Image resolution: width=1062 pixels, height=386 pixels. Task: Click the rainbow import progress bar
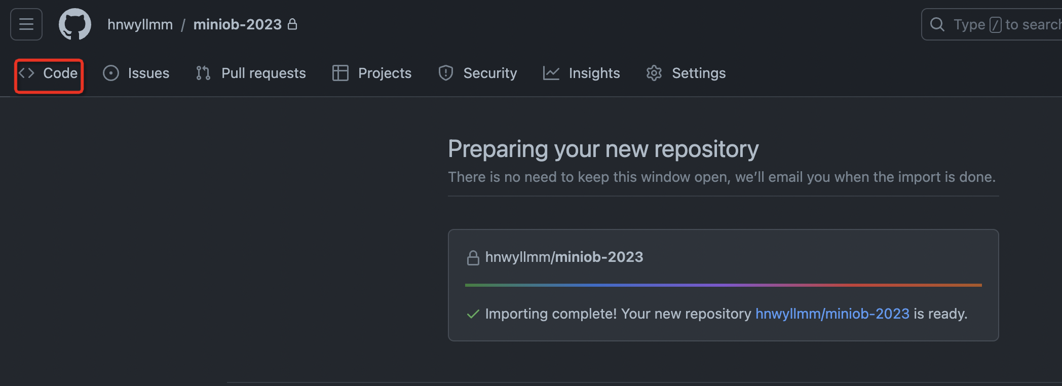(723, 285)
